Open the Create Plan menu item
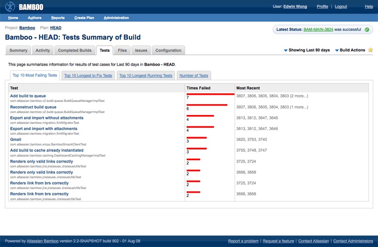 tap(84, 18)
